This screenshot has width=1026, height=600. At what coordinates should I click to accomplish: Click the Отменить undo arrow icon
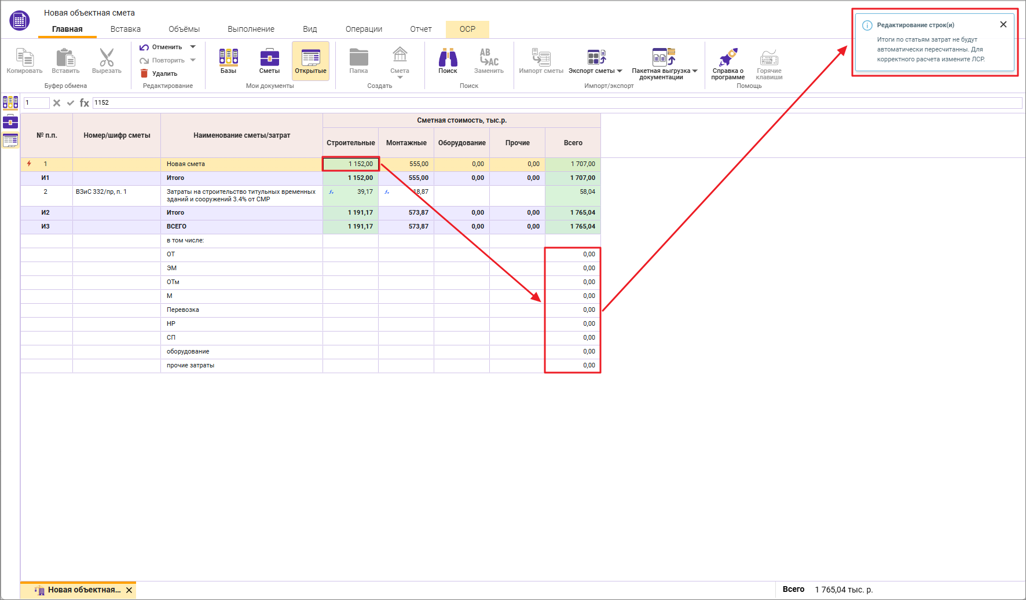pyautogui.click(x=145, y=47)
